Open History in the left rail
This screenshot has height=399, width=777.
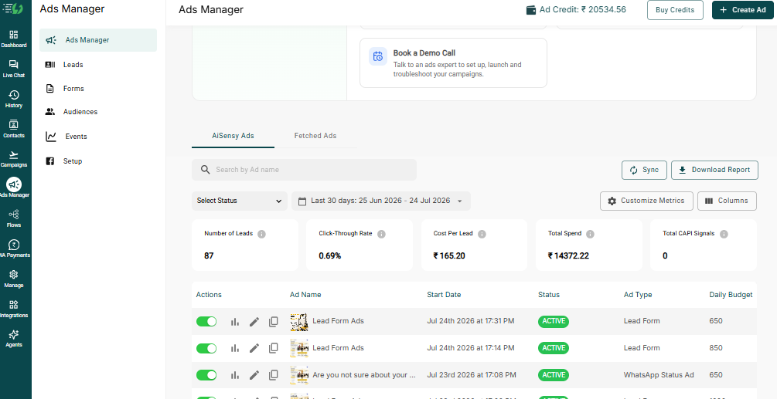[x=14, y=99]
